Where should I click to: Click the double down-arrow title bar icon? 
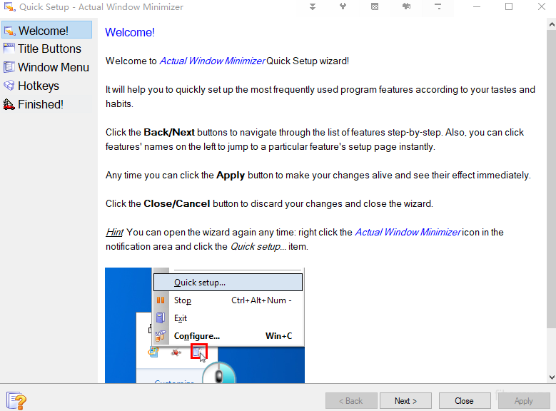(x=313, y=7)
